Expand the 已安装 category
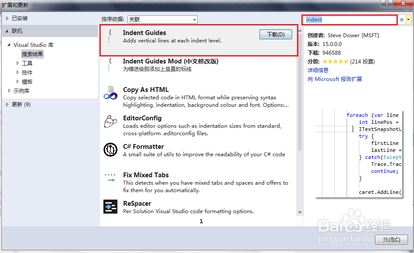The width and height of the screenshot is (414, 253). [7, 18]
